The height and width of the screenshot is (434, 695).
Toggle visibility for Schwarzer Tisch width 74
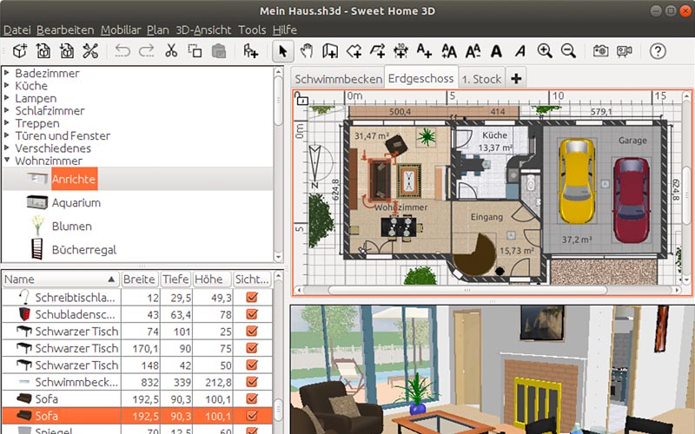tap(252, 331)
